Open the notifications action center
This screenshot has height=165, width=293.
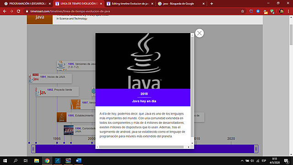tap(286, 161)
